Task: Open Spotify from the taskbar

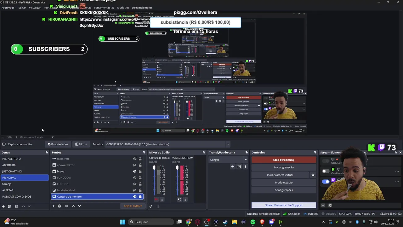Action: [x=253, y=222]
